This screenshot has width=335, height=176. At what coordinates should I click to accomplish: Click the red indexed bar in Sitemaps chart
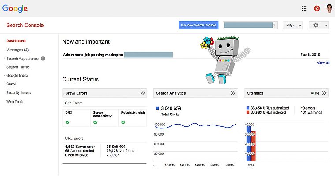253,146
